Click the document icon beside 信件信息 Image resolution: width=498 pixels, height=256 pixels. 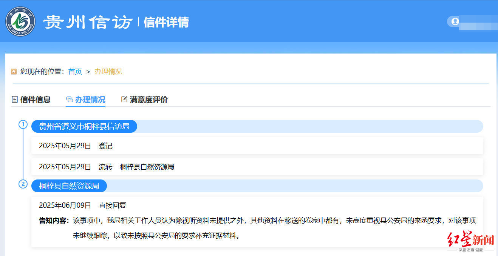[15, 99]
